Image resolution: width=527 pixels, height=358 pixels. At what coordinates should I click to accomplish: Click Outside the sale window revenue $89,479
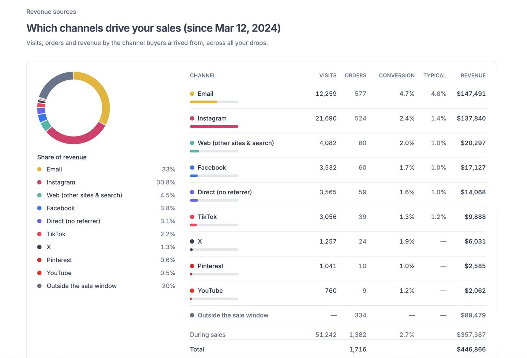473,315
